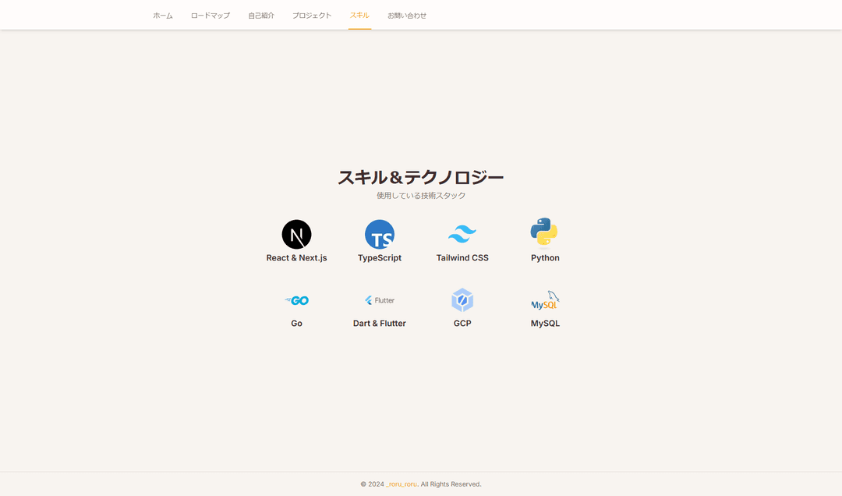Click the 'All Rights Reserved' footer text
842x496 pixels.
point(451,484)
